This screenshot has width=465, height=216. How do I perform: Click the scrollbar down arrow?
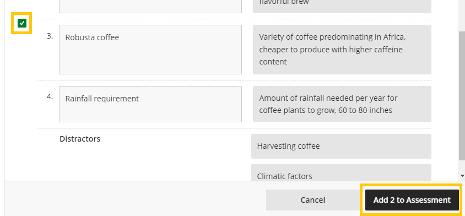pos(462,176)
